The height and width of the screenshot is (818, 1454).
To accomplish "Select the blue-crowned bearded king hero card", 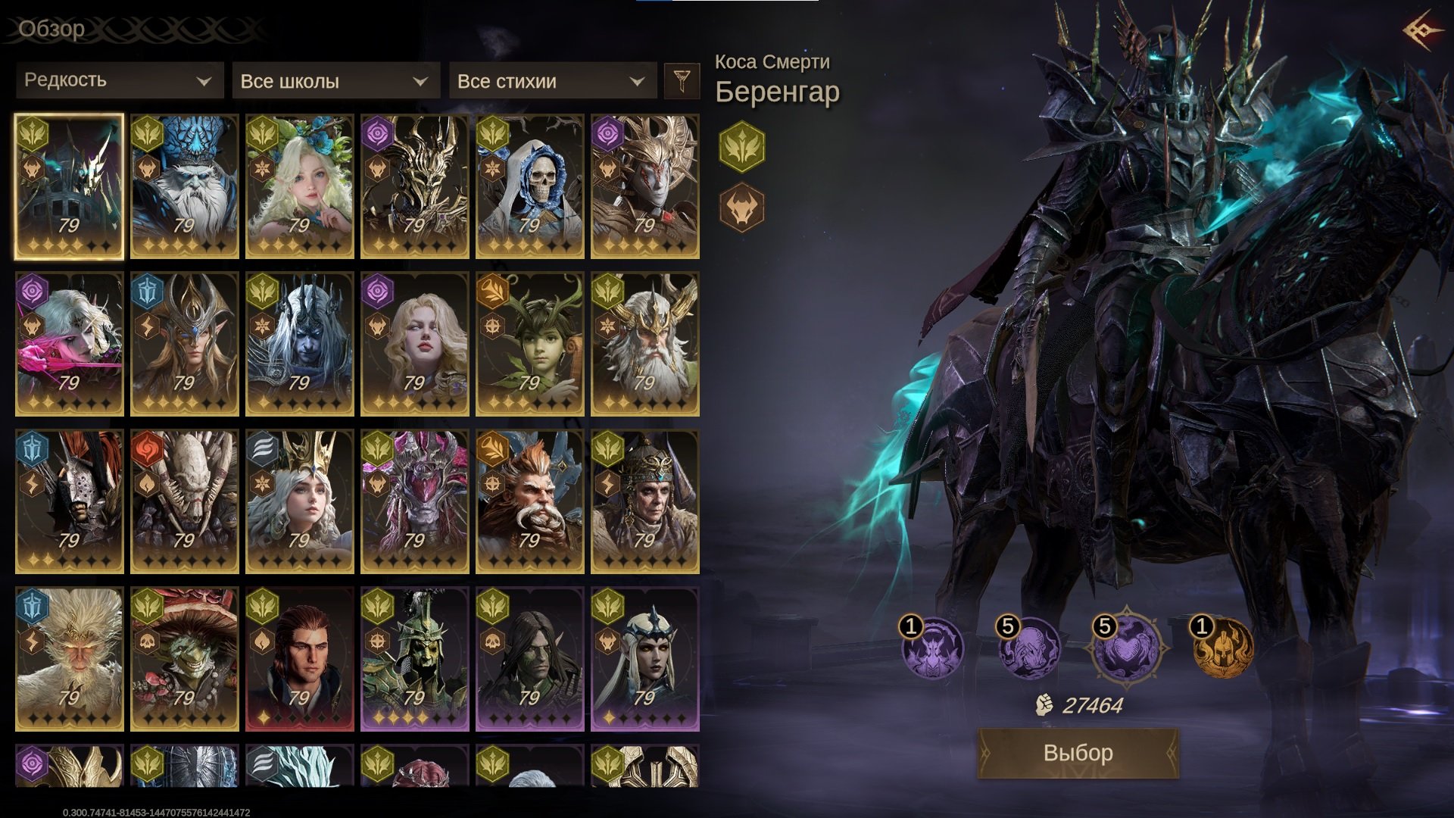I will click(184, 186).
